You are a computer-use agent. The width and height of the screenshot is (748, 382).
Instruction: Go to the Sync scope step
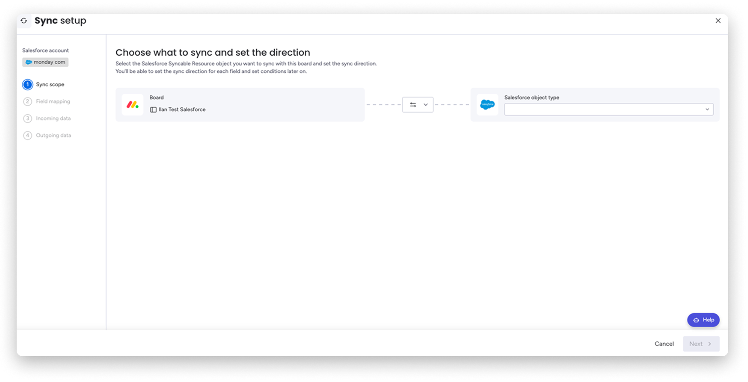pyautogui.click(x=50, y=84)
